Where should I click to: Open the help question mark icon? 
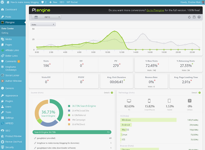pos(199,17)
